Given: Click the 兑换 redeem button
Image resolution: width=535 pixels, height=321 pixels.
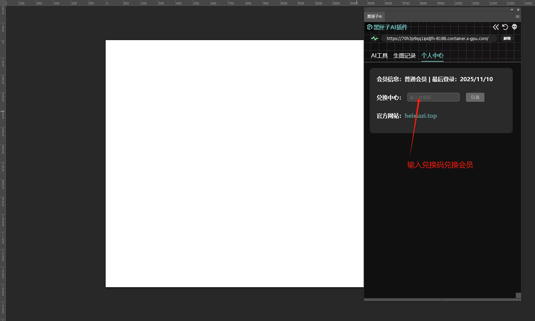Looking at the screenshot, I should tap(475, 98).
